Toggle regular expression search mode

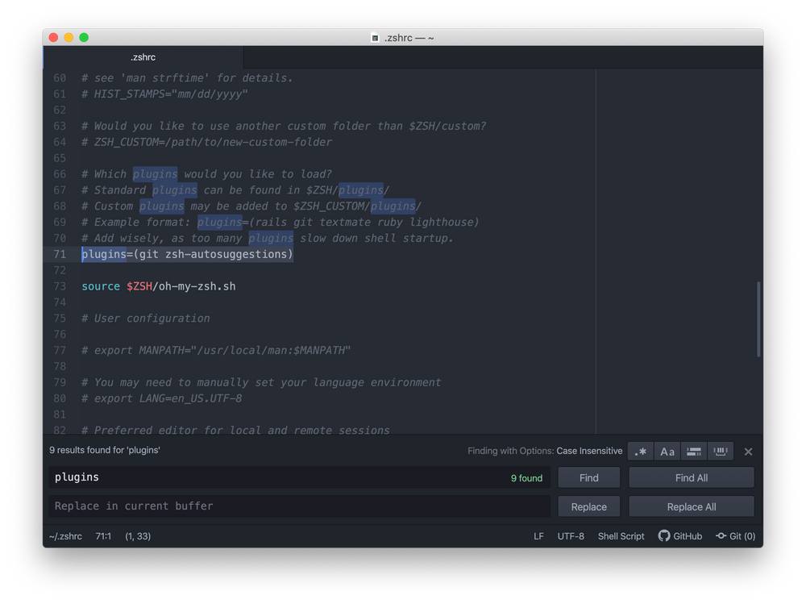[x=640, y=451]
